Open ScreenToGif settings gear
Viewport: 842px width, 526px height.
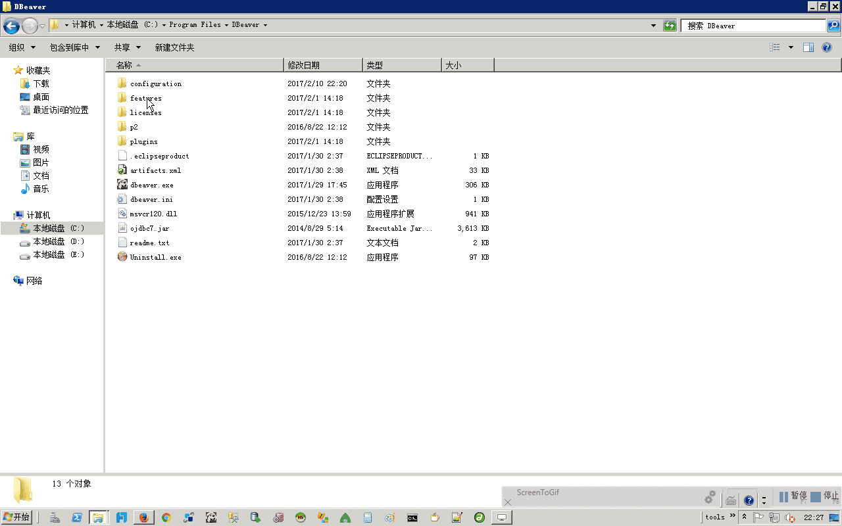(x=710, y=498)
